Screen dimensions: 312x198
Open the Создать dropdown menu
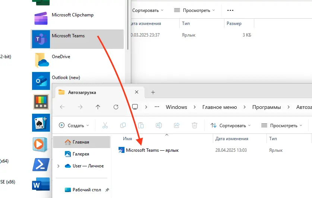tap(74, 125)
